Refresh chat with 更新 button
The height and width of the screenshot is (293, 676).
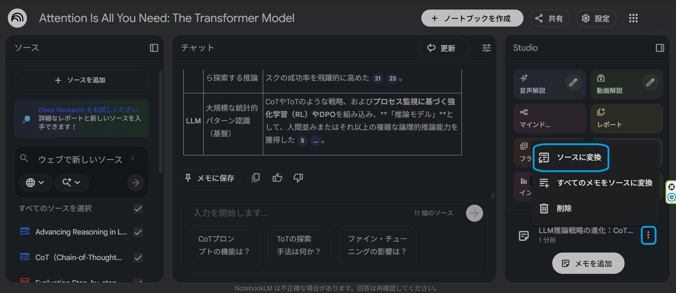(x=442, y=48)
